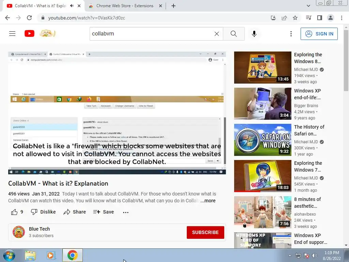Open a new tab with plus button
This screenshot has width=349, height=262.
(x=173, y=6)
